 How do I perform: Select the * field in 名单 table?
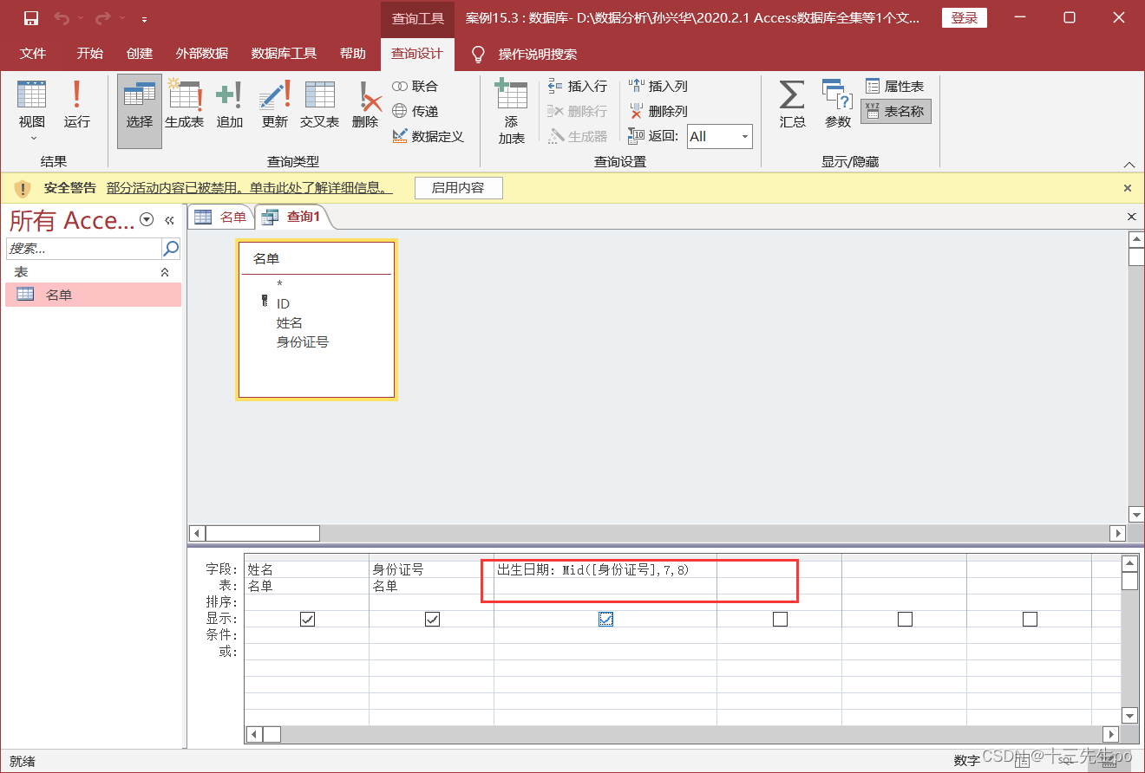point(279,284)
